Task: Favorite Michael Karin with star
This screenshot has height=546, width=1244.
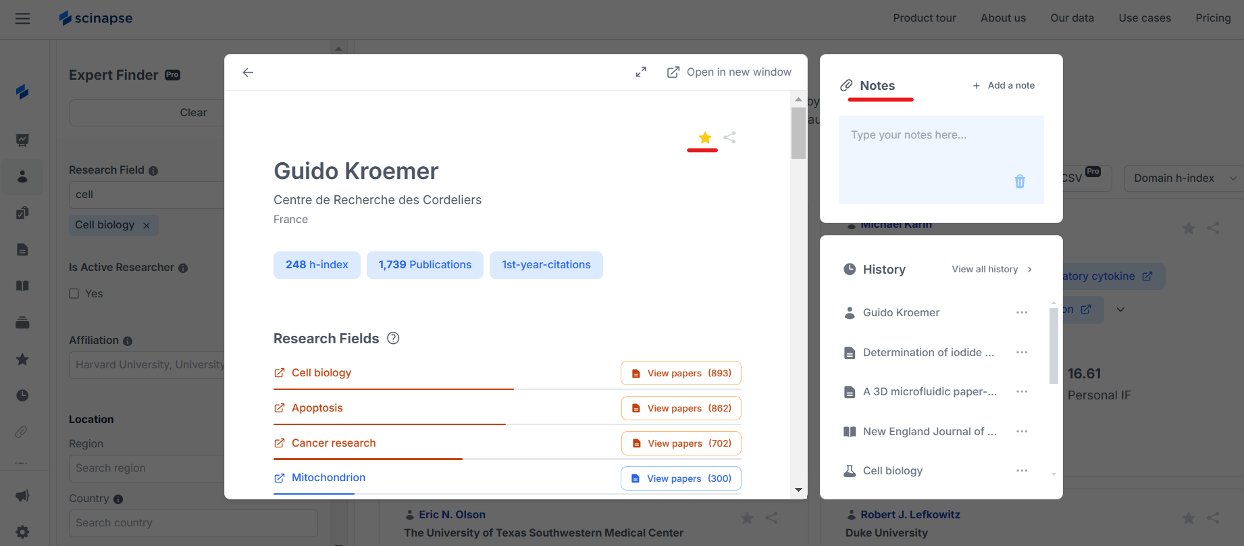Action: 1189,228
